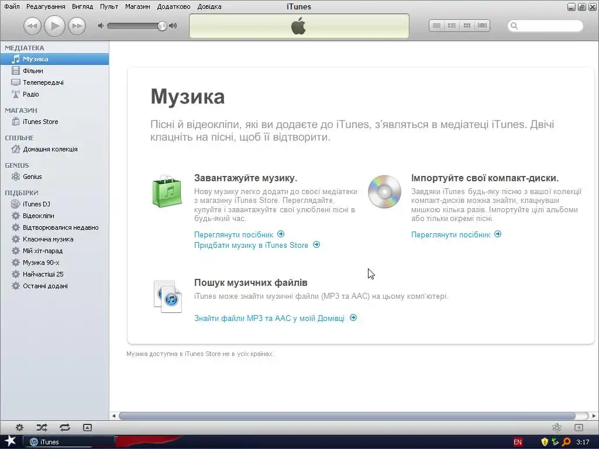Click the house icon beside Домашня колекція
Screen dimensions: 599x449
(16, 149)
